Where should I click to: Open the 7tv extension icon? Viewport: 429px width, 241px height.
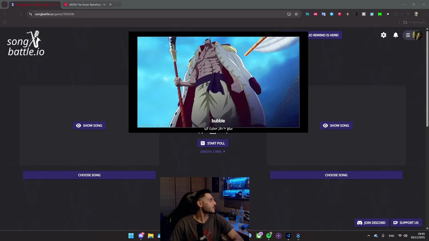click(x=307, y=14)
